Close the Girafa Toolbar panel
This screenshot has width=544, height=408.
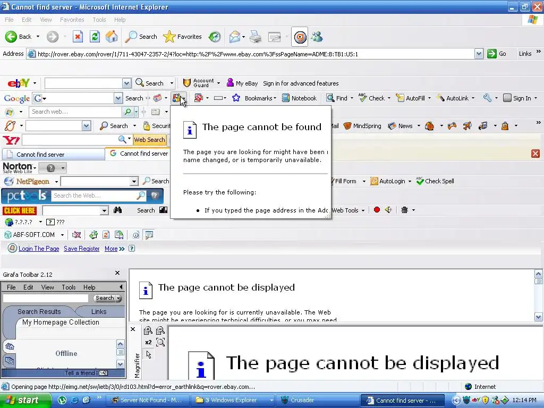pyautogui.click(x=117, y=273)
